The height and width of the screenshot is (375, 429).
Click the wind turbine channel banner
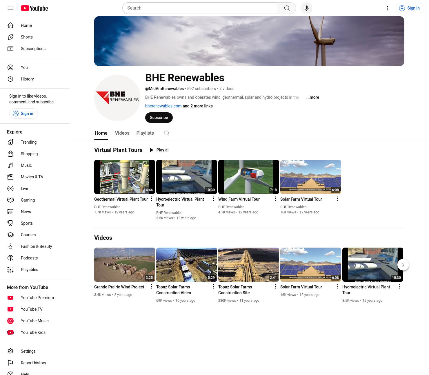click(x=249, y=41)
